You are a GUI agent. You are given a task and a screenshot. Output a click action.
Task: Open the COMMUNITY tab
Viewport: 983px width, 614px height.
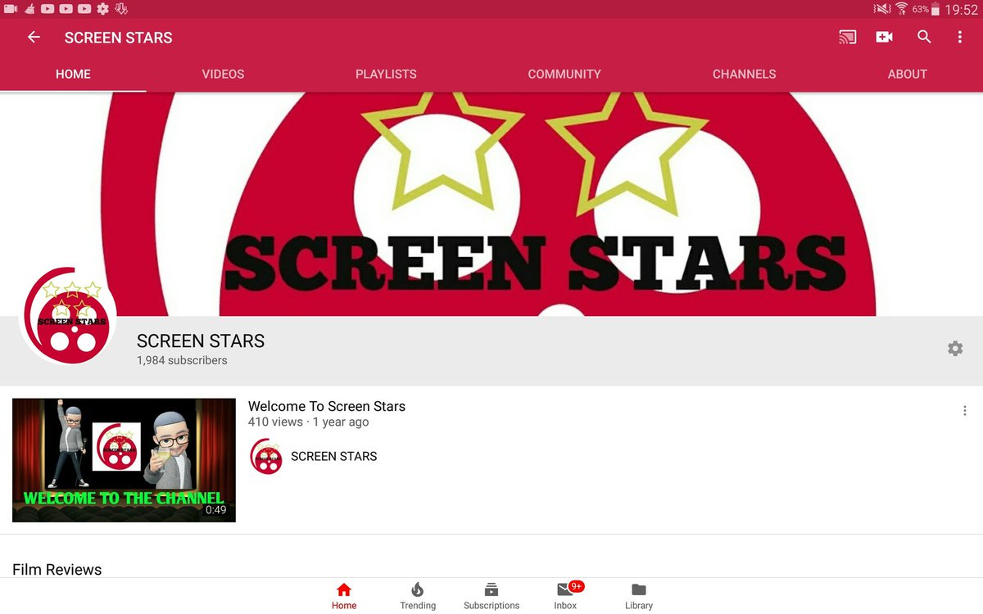[x=564, y=74]
